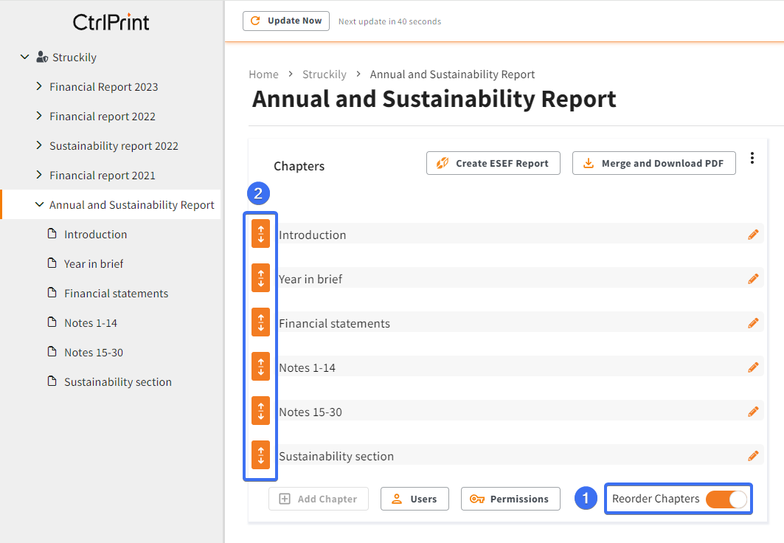The width and height of the screenshot is (784, 543).
Task: Click document icon beside Sustainability section in sidebar
Action: (x=52, y=381)
